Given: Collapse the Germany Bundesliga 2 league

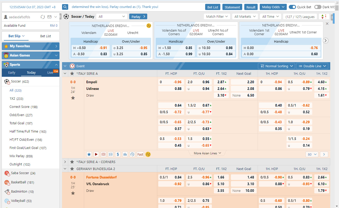Looking at the screenshot, I should 65,169.
